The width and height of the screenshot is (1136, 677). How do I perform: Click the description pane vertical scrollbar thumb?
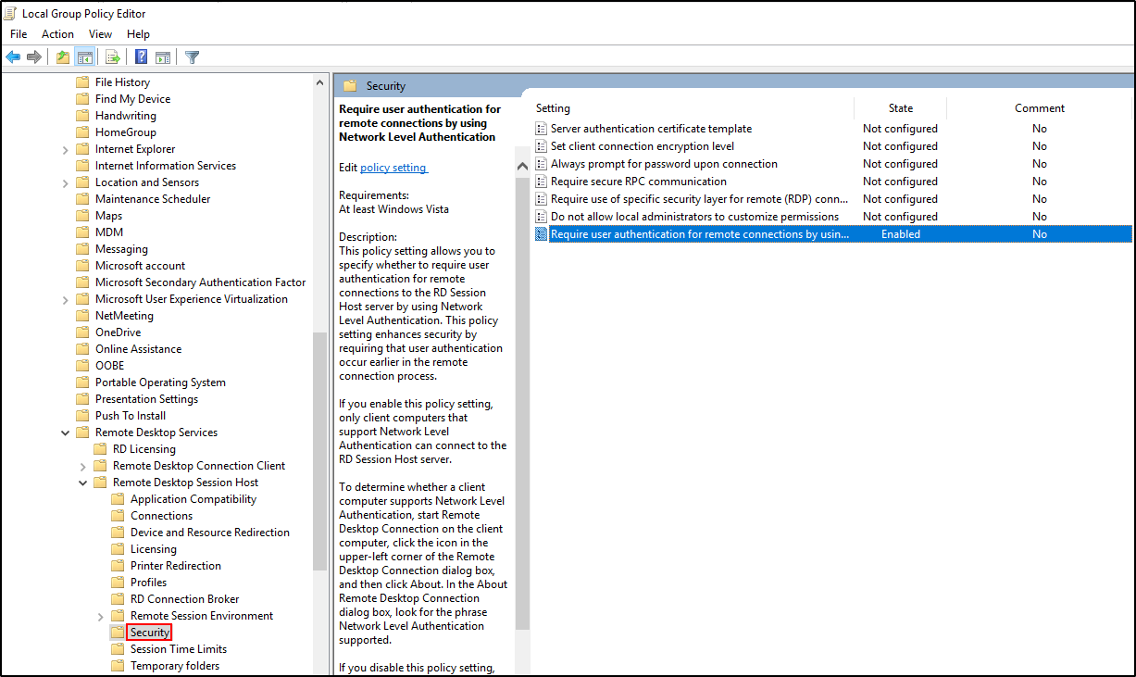(522, 403)
